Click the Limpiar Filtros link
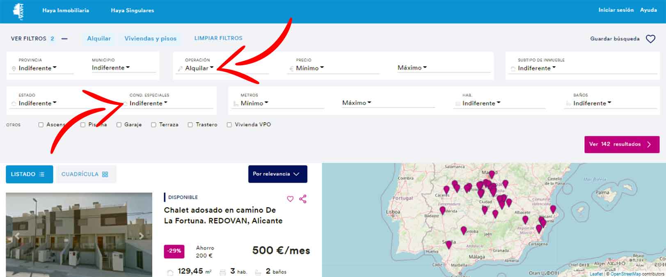 pos(218,38)
